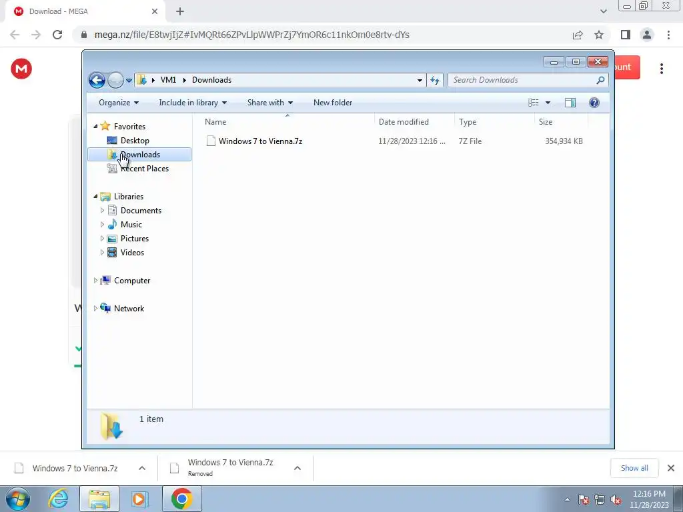Viewport: 683px width, 512px height.
Task: Open the Include in library menu
Action: [193, 103]
